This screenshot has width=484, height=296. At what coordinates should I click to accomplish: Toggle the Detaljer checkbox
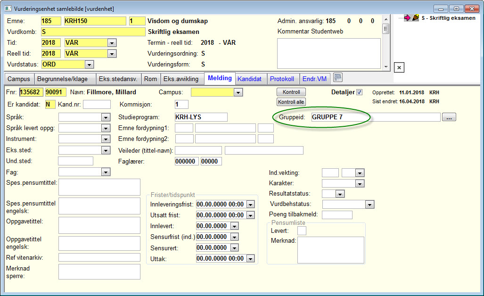pos(359,92)
